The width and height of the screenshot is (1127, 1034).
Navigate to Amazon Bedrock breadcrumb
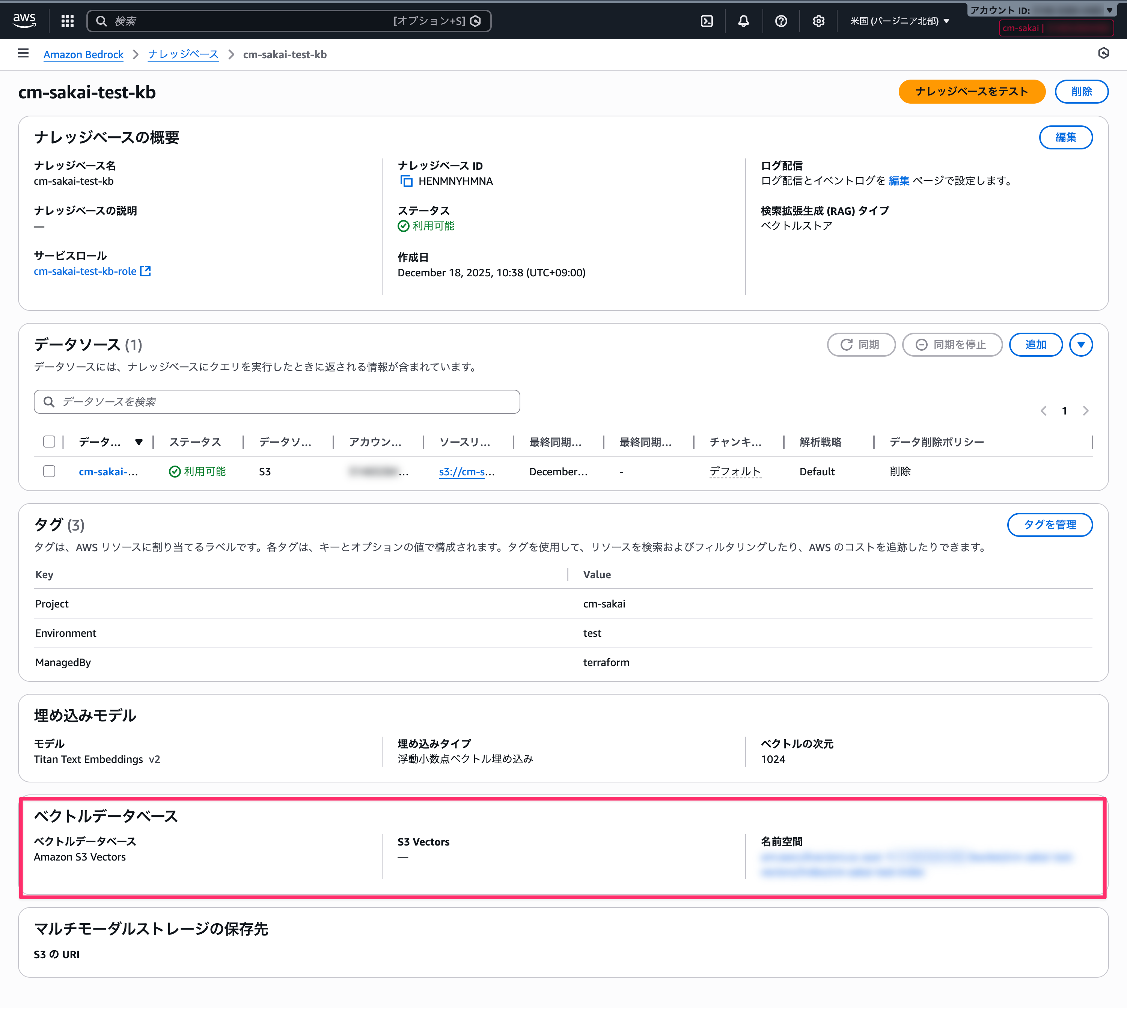click(83, 54)
